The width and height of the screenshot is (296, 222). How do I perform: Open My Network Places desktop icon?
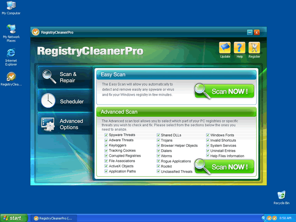coord(11,29)
